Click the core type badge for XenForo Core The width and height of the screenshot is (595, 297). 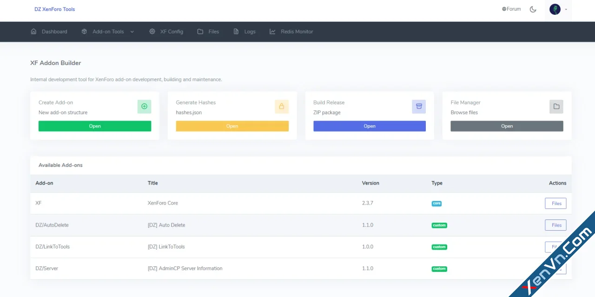pyautogui.click(x=436, y=203)
